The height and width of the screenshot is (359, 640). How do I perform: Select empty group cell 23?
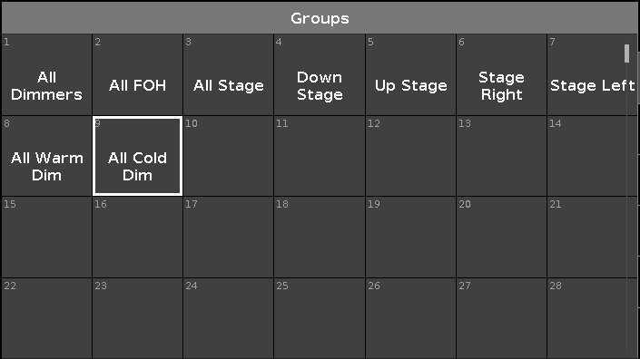coord(138,318)
